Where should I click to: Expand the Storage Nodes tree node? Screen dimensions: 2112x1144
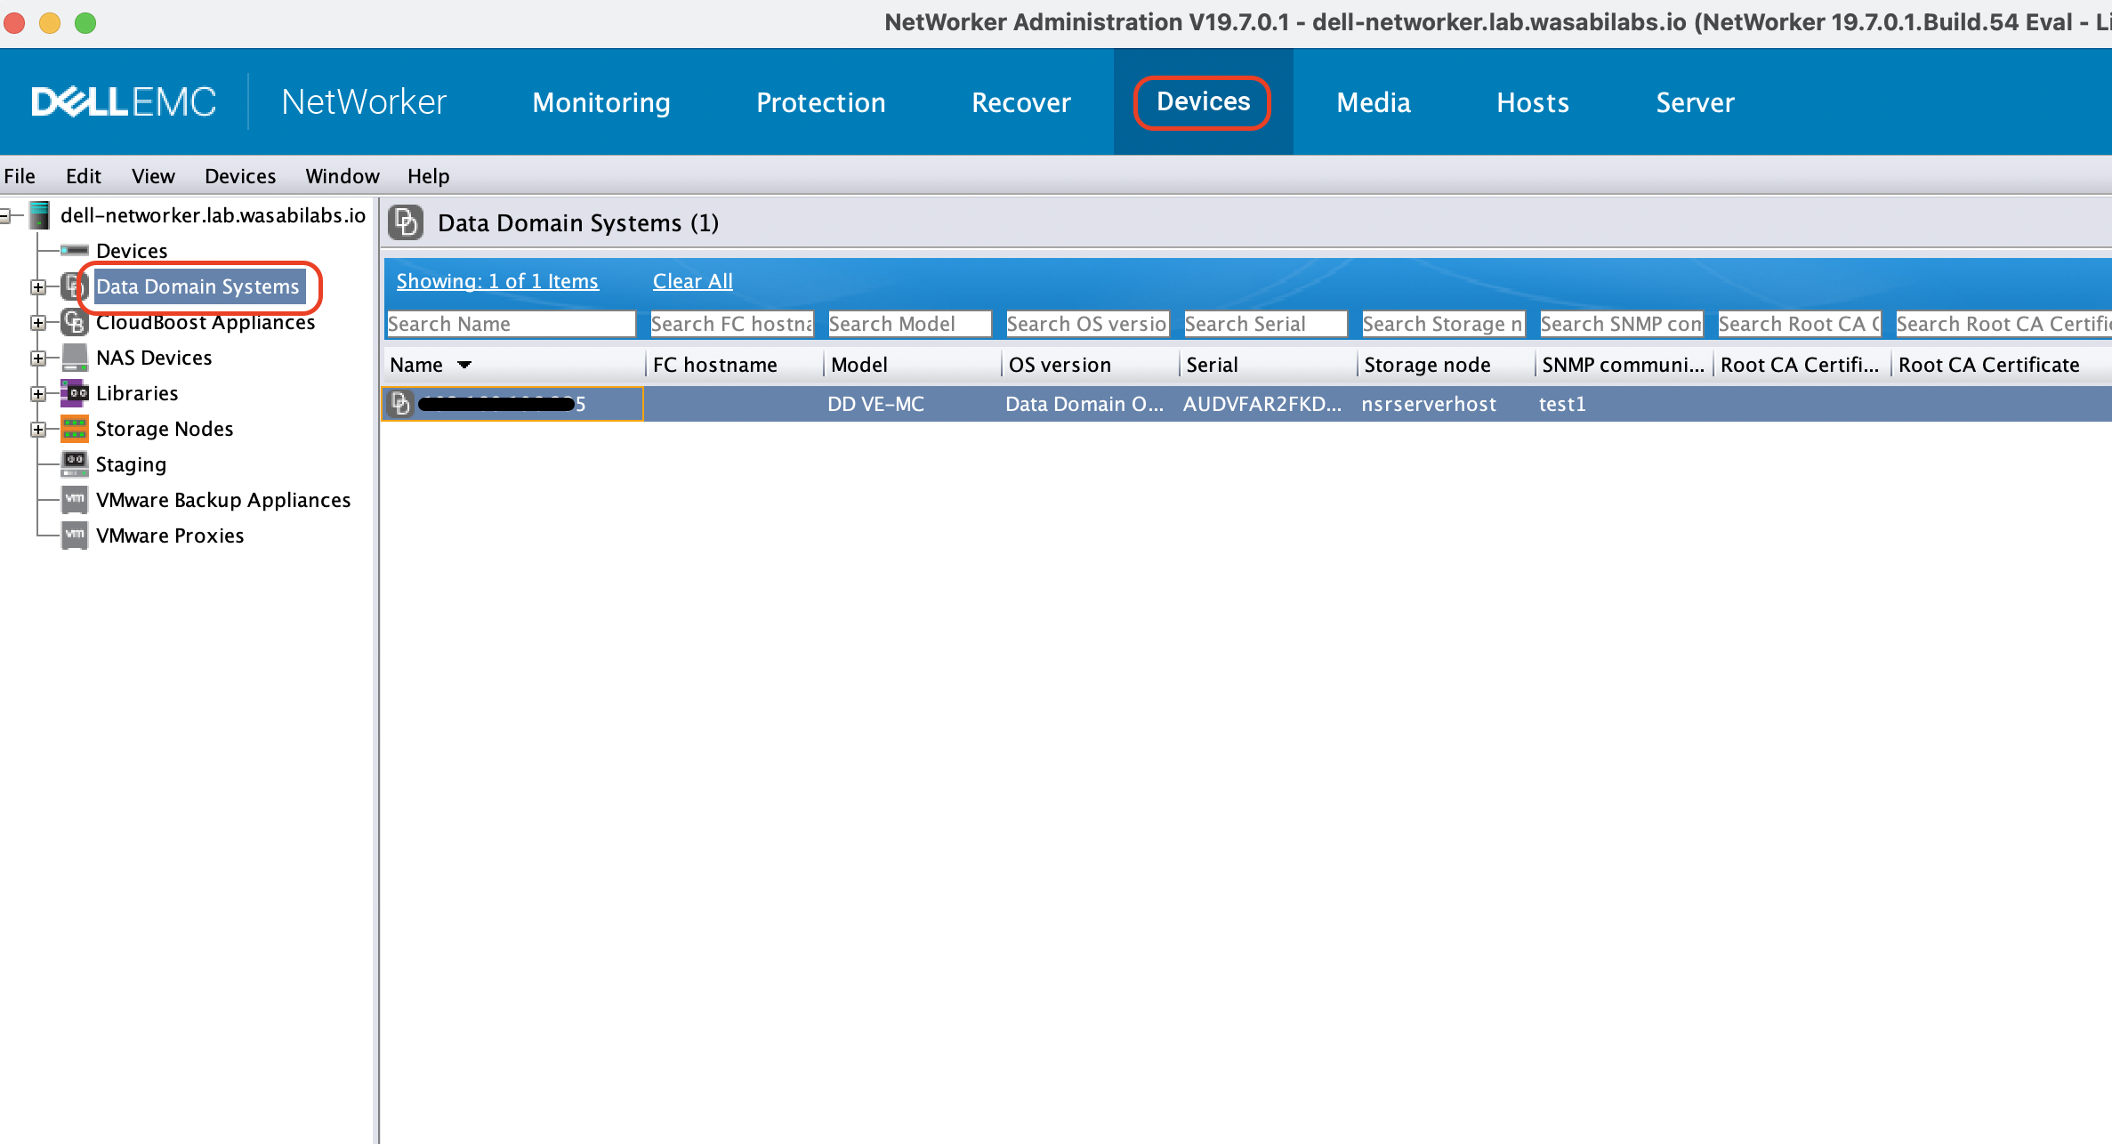click(x=38, y=430)
